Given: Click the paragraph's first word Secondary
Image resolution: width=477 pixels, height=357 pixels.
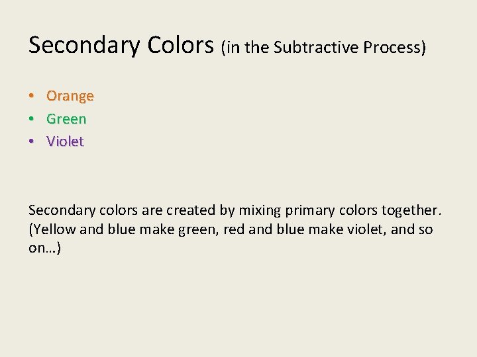Looking at the screenshot, I should tap(62, 211).
